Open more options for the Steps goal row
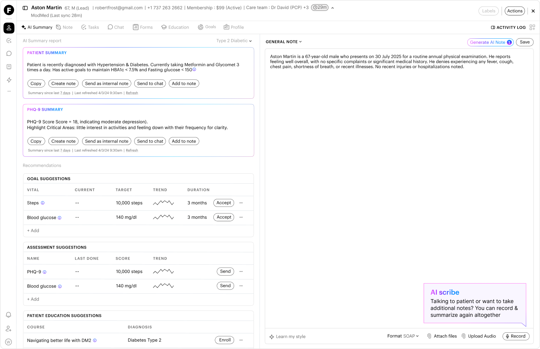The width and height of the screenshot is (540, 349). 241,203
